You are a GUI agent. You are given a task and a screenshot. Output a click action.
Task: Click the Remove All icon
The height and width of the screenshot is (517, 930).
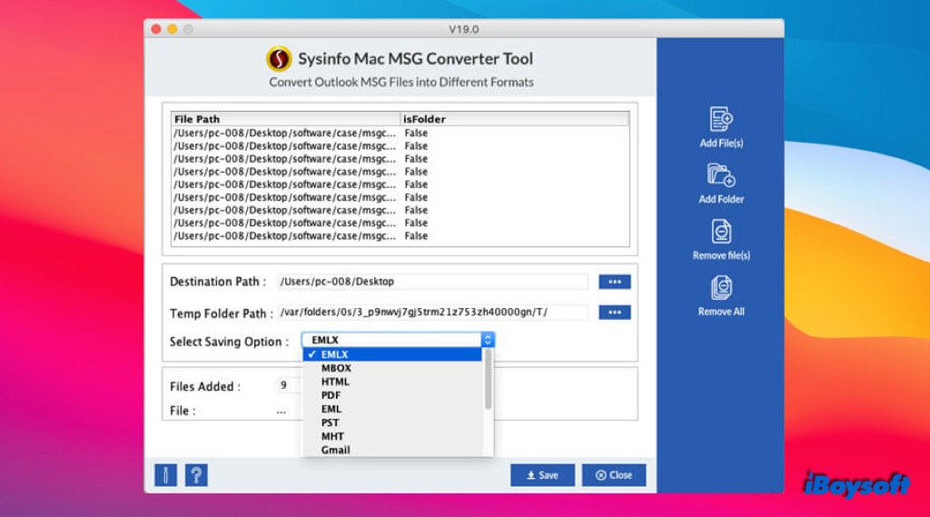coord(720,288)
